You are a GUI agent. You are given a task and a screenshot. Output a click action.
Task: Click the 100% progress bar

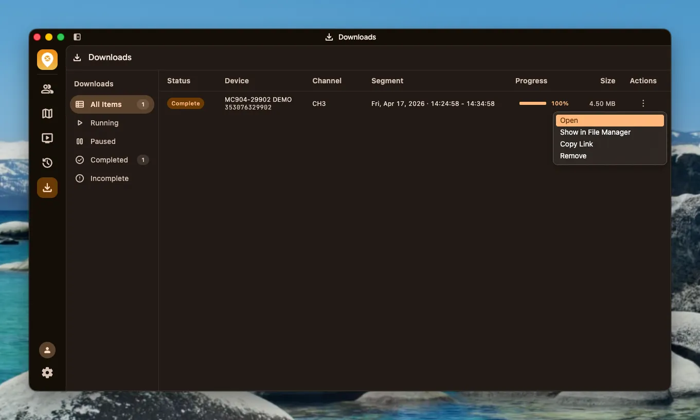pyautogui.click(x=533, y=103)
